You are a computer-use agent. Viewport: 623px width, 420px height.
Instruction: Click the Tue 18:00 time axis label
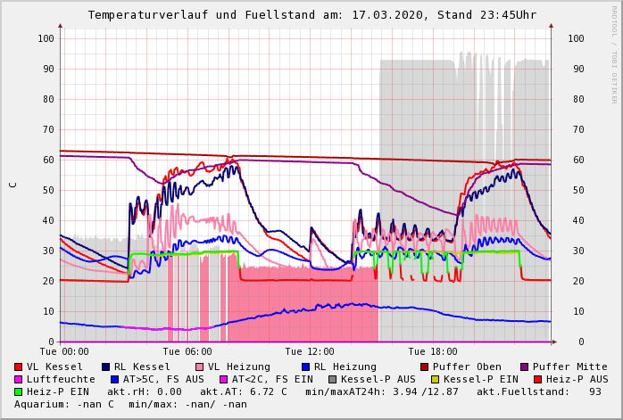pyautogui.click(x=433, y=351)
